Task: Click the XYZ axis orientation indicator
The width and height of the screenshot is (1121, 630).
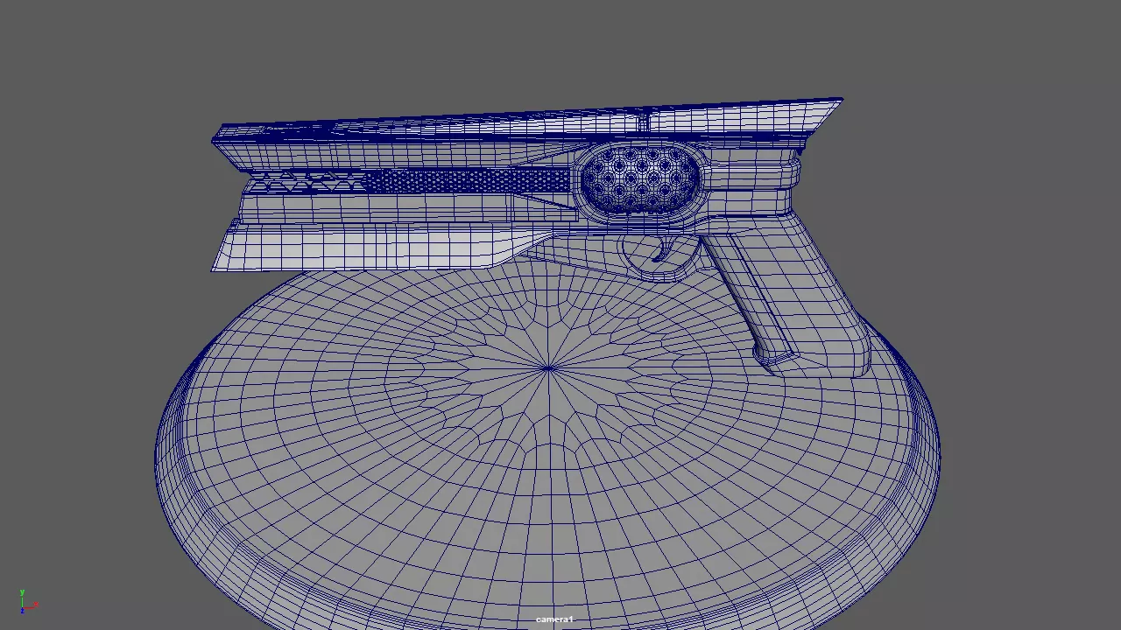Action: coord(28,601)
